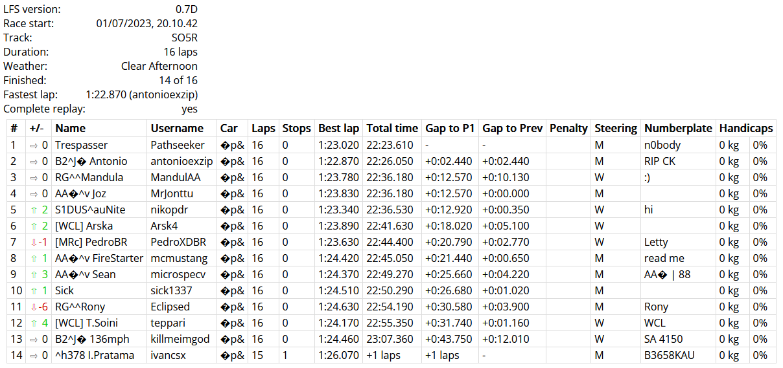Click the Best lap column header
Viewport: 783px width, 368px height.
(x=338, y=128)
